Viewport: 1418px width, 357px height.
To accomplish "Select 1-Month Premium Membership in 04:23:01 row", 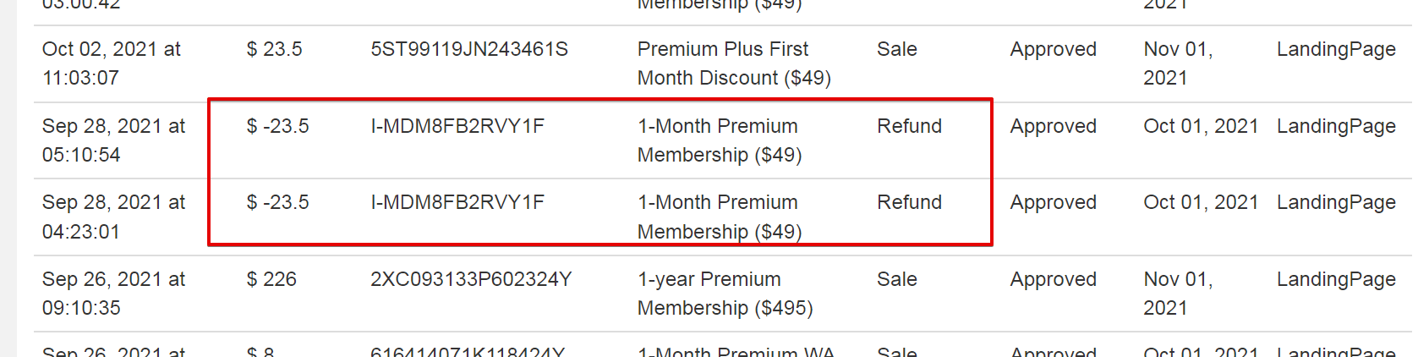I will (720, 217).
